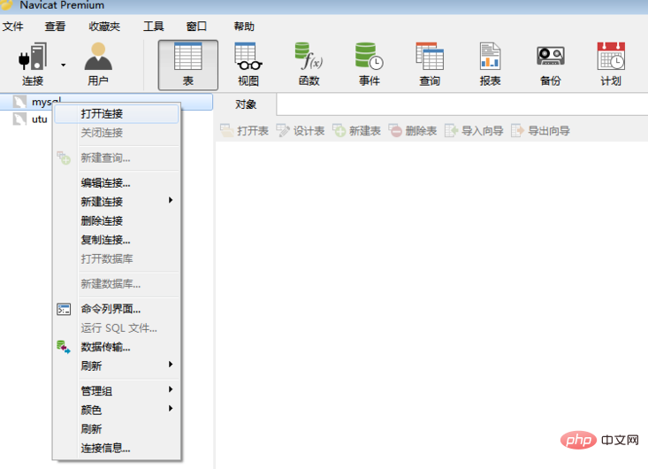Click the 连接 connection toolbar icon
This screenshot has width=648, height=469.
coord(32,64)
